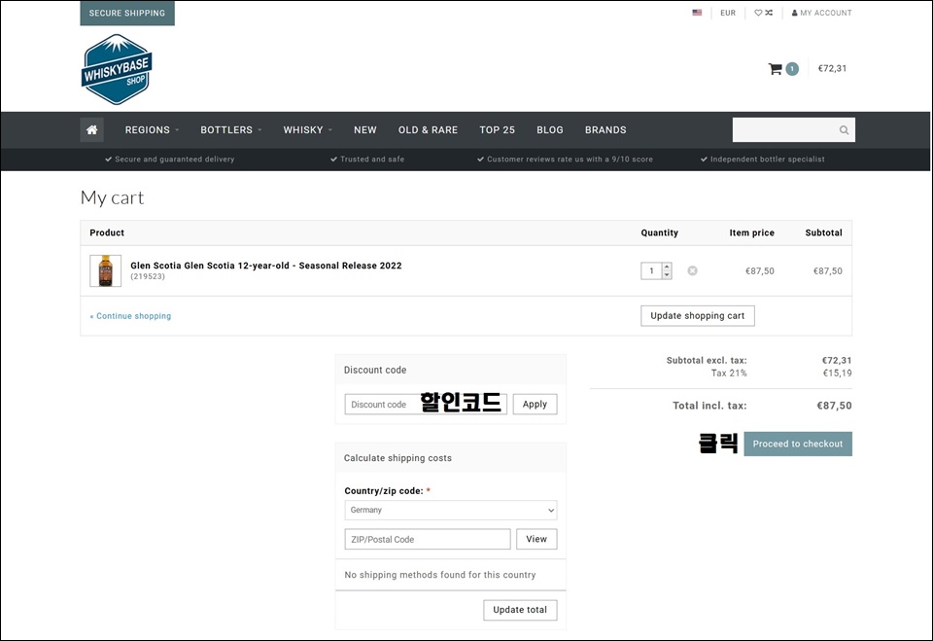Click Update shopping cart button
Screen dimensions: 933x641
tap(698, 316)
